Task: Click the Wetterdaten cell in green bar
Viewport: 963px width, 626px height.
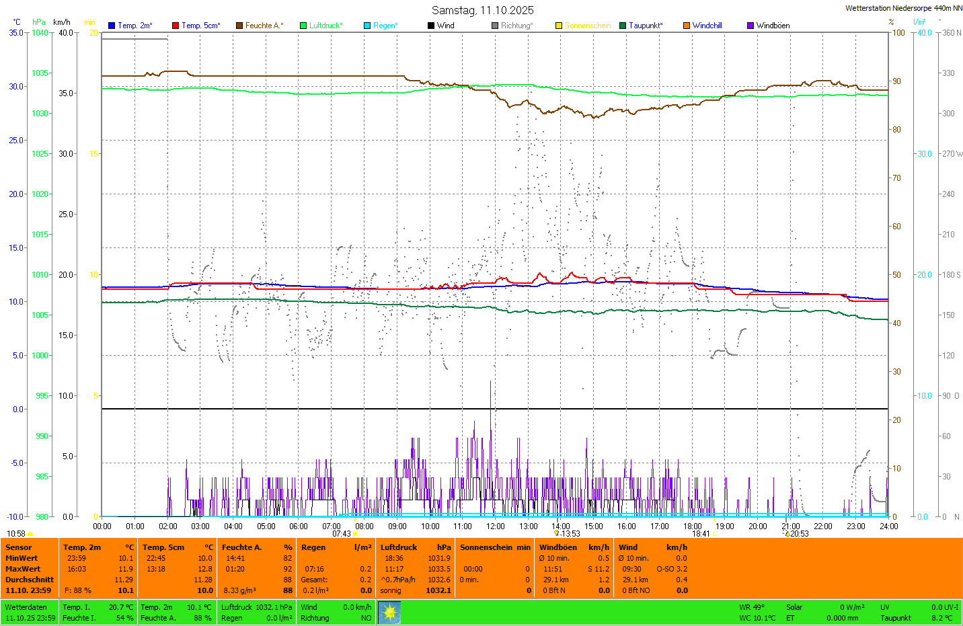Action: 26,607
